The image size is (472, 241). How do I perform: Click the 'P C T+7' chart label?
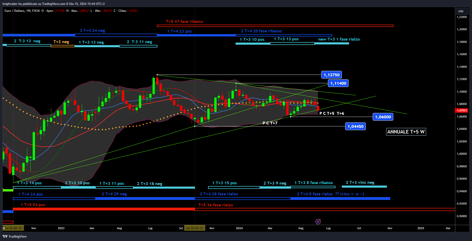point(270,123)
